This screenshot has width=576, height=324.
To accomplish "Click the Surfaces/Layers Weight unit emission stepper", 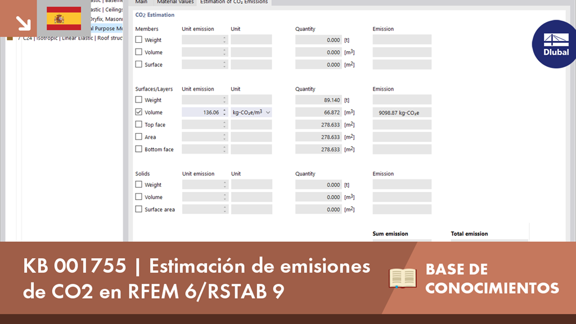I will tap(224, 100).
